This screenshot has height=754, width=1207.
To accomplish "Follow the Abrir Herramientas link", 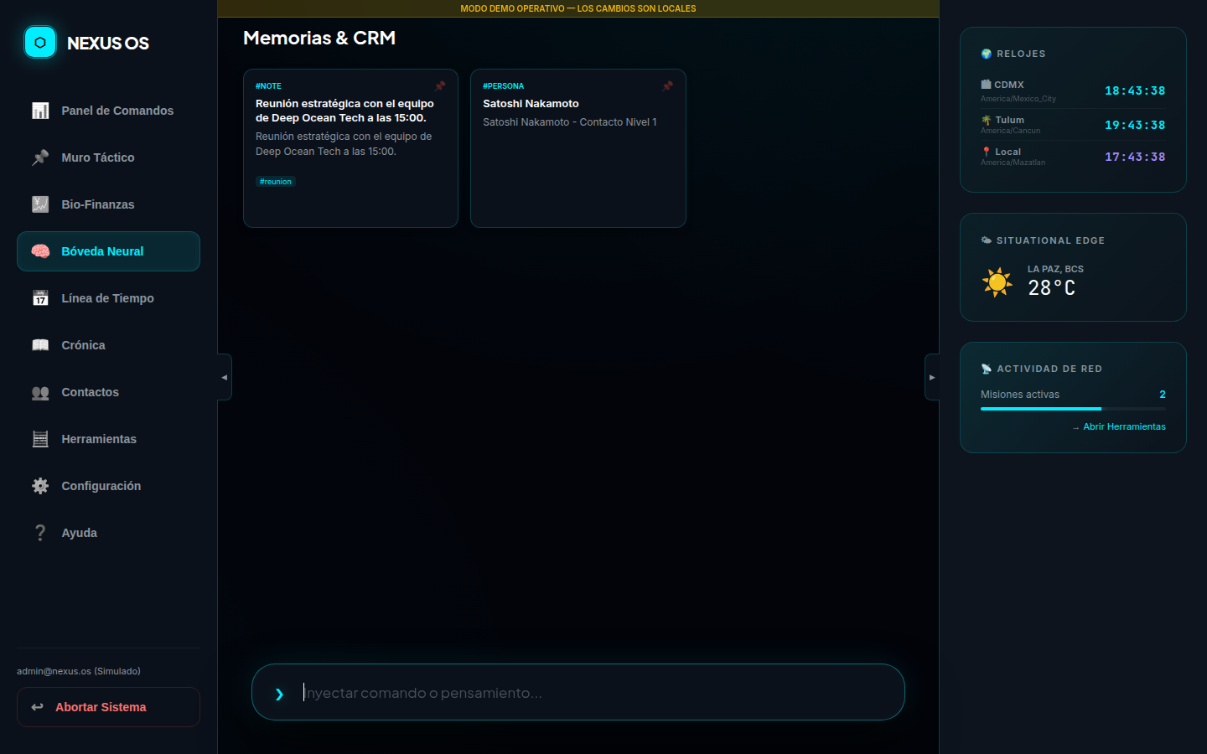I will pyautogui.click(x=1123, y=426).
